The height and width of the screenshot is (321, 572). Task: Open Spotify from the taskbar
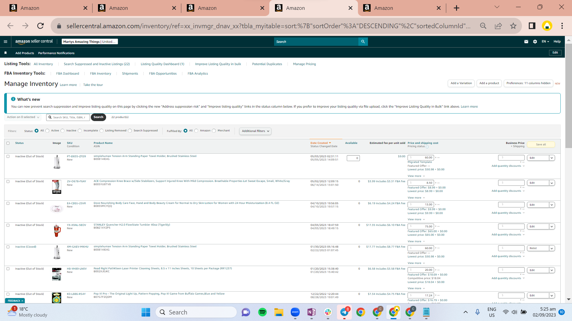pyautogui.click(x=262, y=312)
